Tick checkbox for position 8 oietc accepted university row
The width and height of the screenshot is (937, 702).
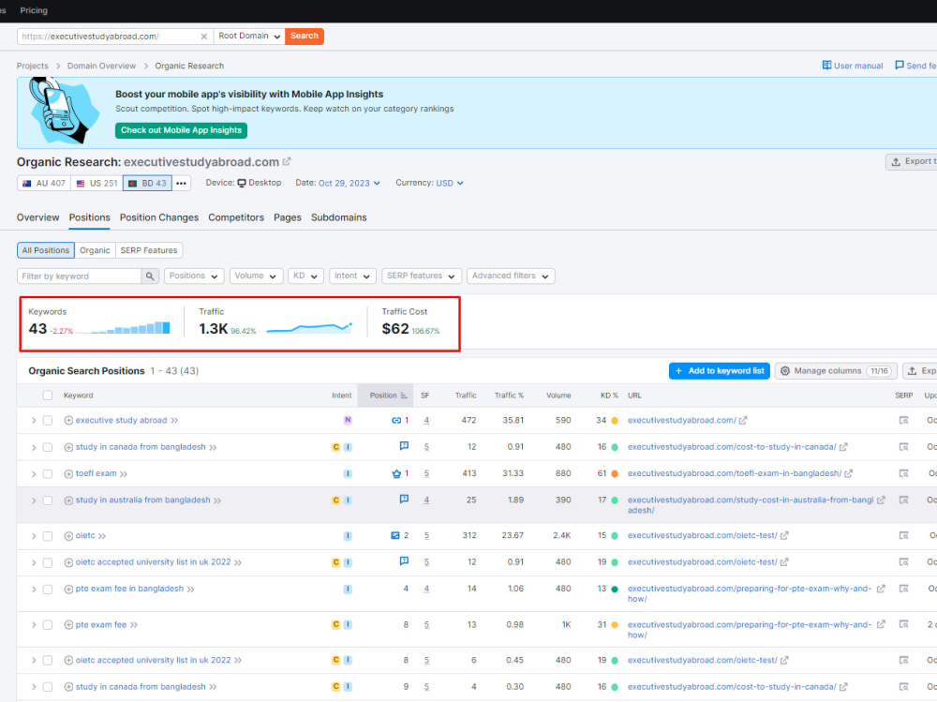[48, 660]
